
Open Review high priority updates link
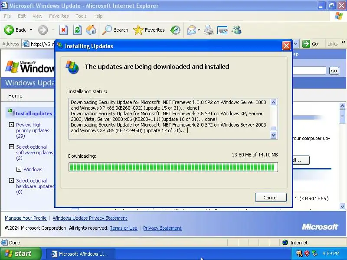click(33, 130)
